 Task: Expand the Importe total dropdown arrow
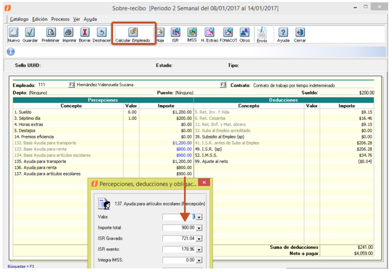point(199,228)
